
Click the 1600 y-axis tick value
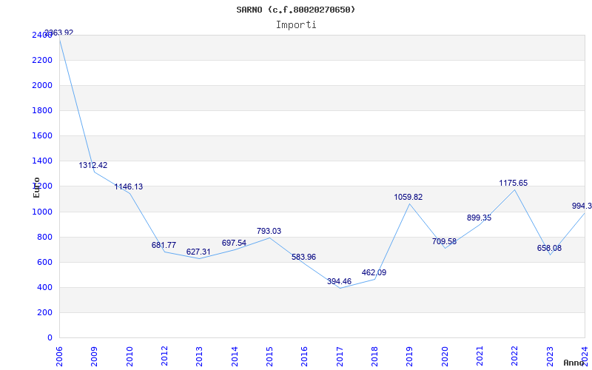pos(42,136)
